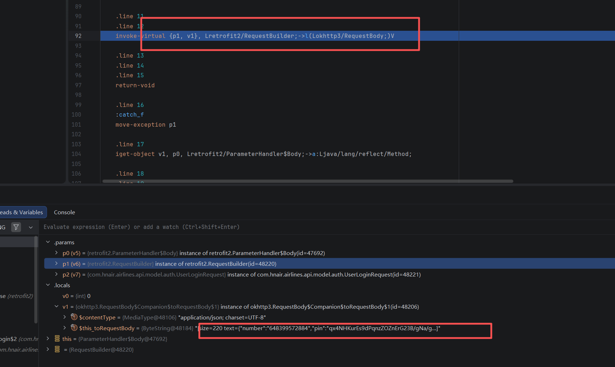The width and height of the screenshot is (615, 367).
Task: Click the editor horizontal scrollbar
Action: pyautogui.click(x=308, y=181)
